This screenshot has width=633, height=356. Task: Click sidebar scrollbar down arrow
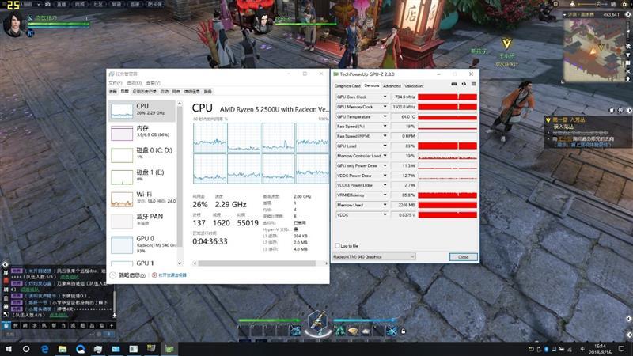tap(180, 263)
